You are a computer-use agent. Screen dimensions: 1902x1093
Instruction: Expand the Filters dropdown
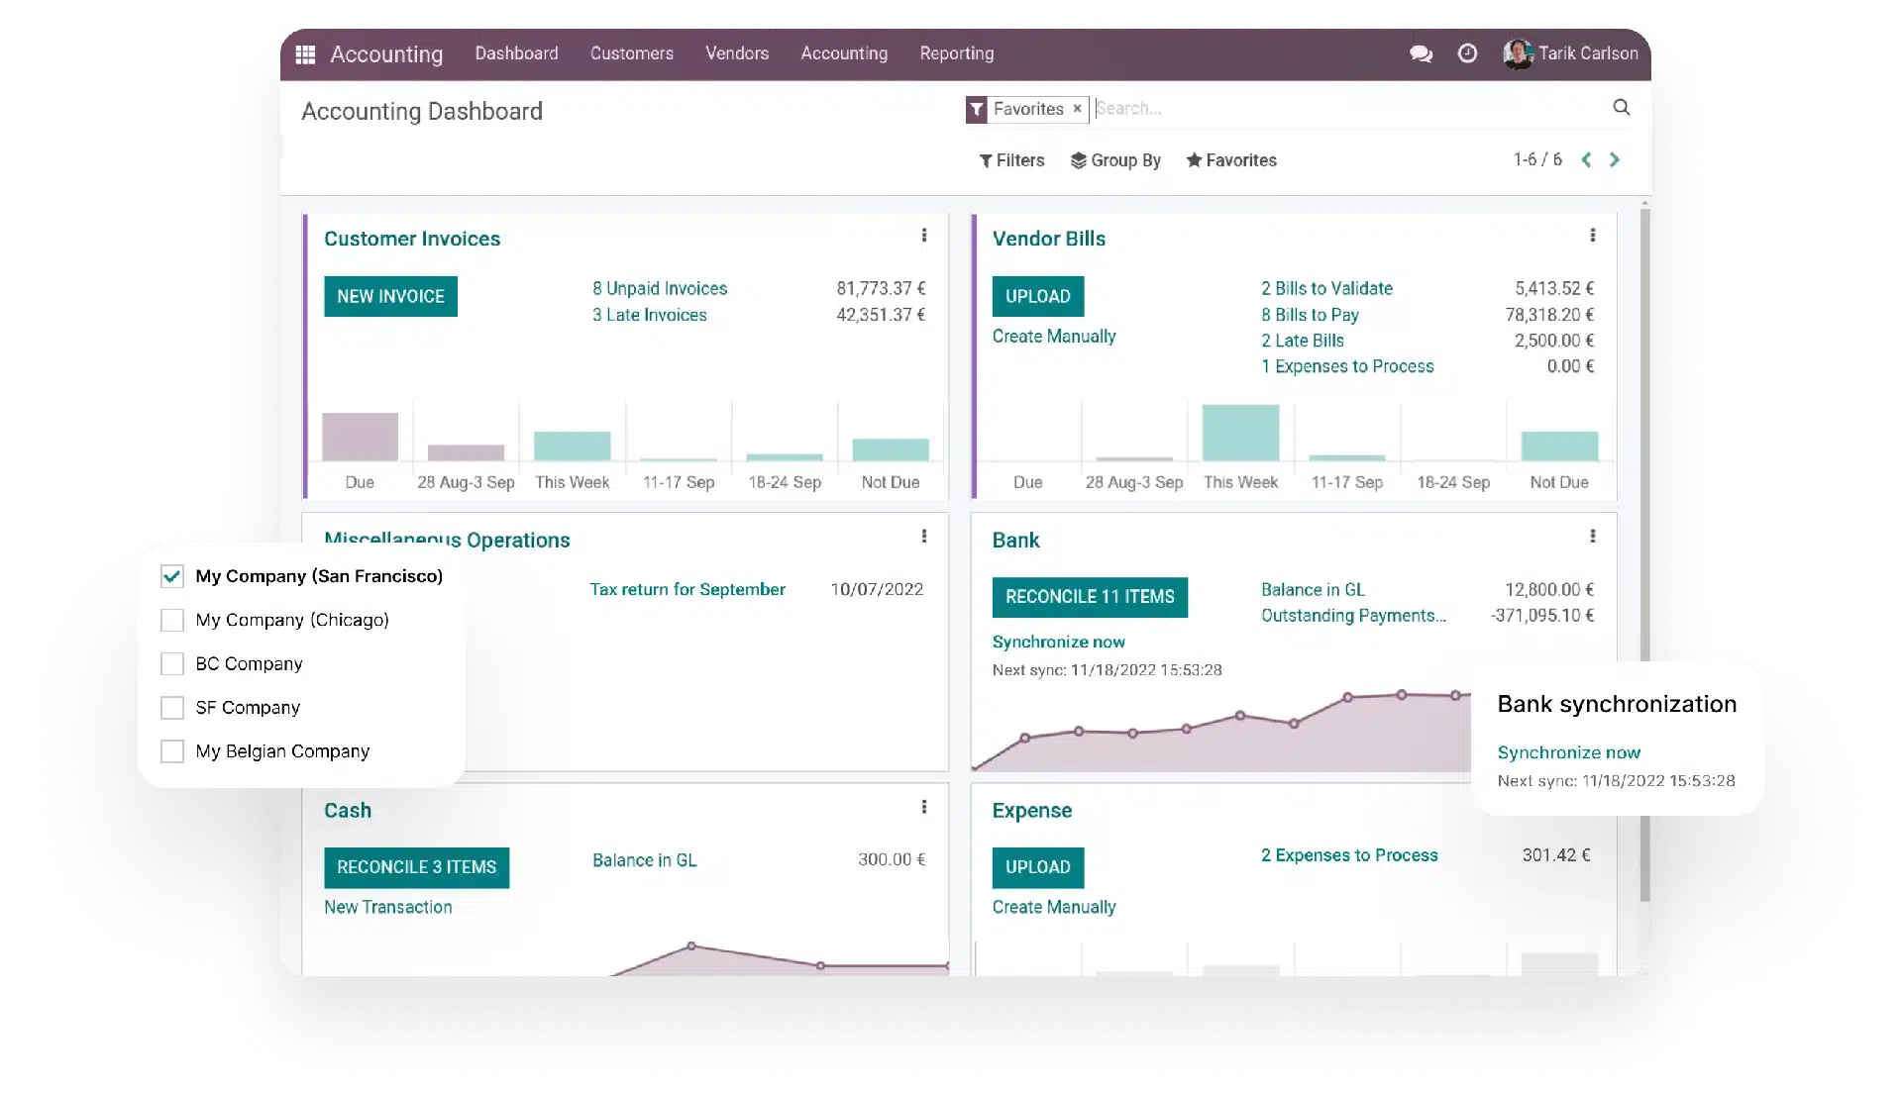pos(1011,160)
